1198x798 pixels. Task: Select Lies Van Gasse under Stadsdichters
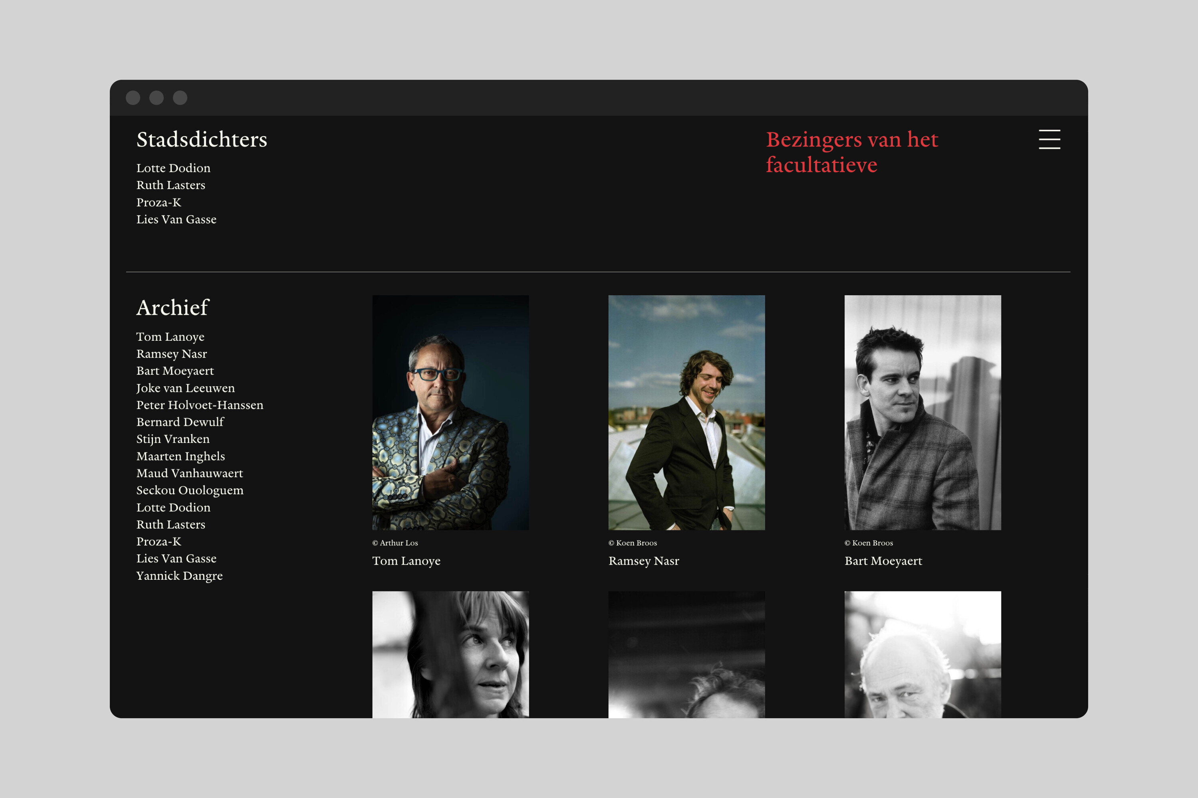coord(176,219)
